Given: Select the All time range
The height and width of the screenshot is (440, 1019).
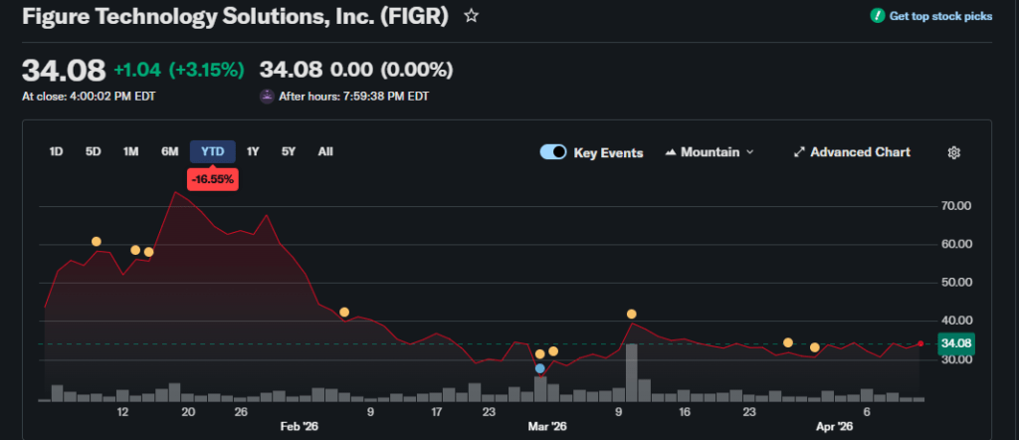Looking at the screenshot, I should click(x=325, y=151).
